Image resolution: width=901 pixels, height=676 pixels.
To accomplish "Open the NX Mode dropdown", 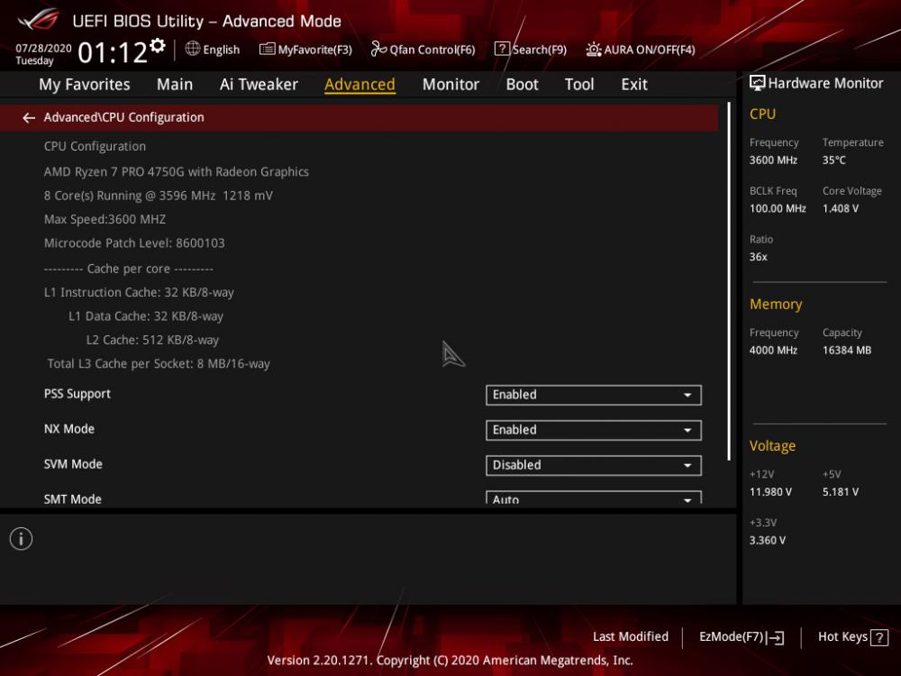I will pos(594,430).
